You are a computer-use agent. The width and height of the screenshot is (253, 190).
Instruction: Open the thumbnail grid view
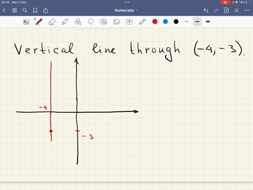click(14, 11)
